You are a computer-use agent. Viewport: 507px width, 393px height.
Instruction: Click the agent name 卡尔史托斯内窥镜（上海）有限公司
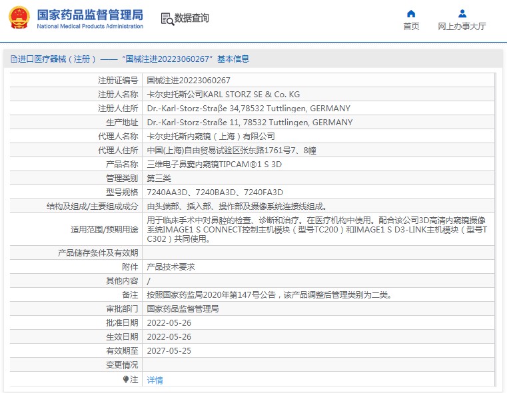pos(211,136)
